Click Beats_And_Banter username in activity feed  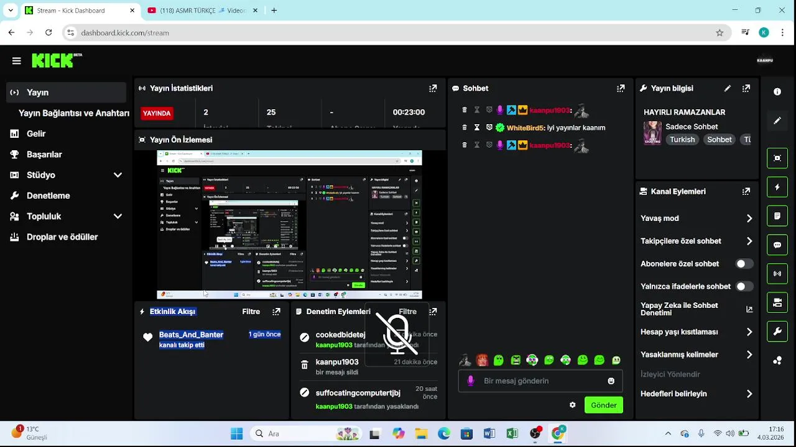191,335
